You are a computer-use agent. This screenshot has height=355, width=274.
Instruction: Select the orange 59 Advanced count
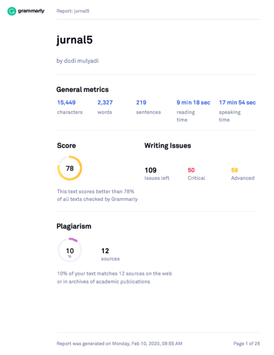click(x=234, y=170)
